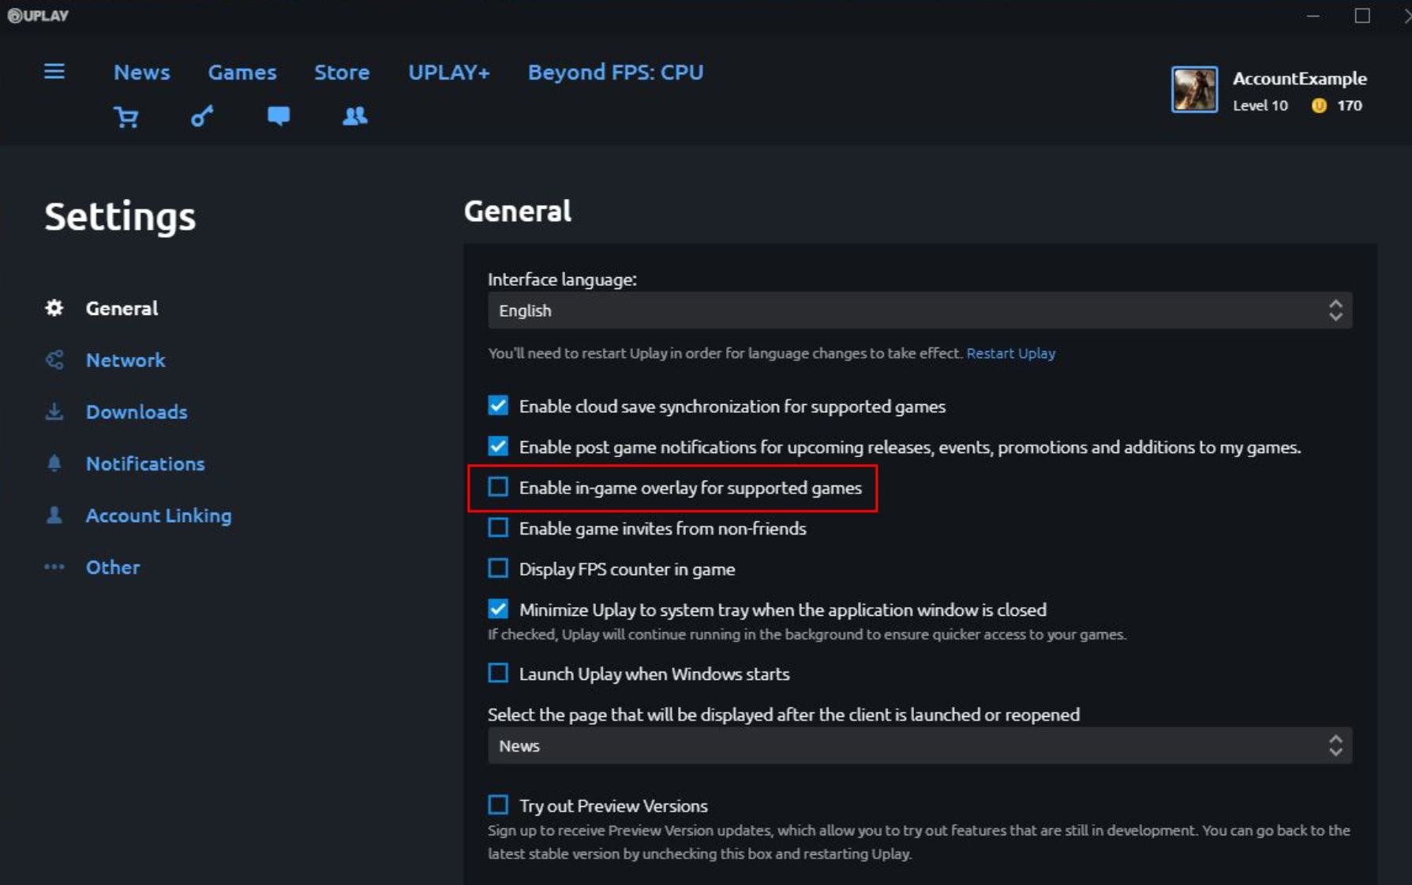Check Launch Uplay when Windows starts
1412x885 pixels.
pyautogui.click(x=498, y=673)
